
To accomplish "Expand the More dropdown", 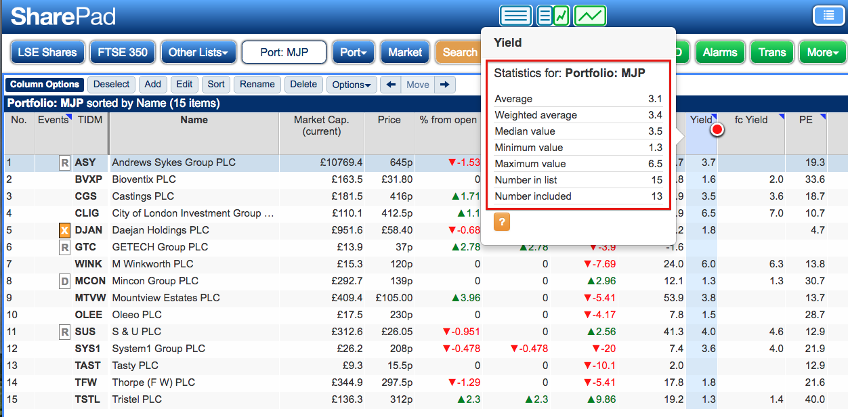I will 823,52.
